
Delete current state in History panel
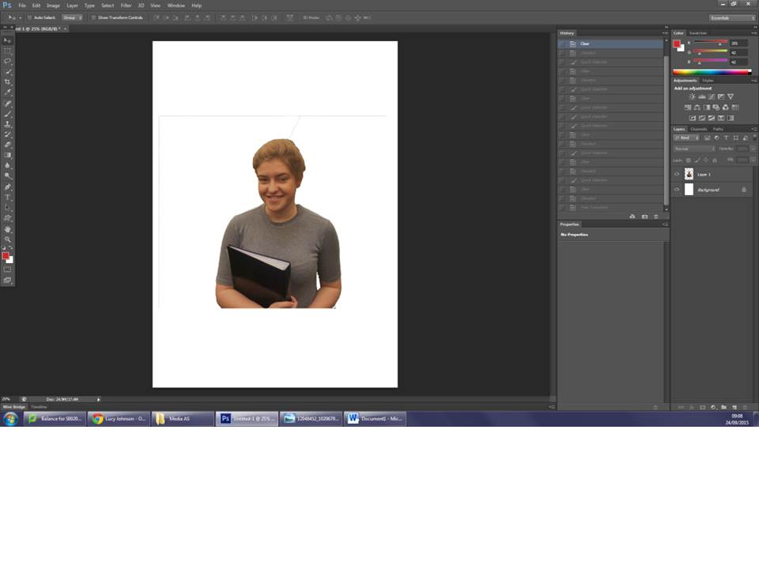tap(656, 217)
